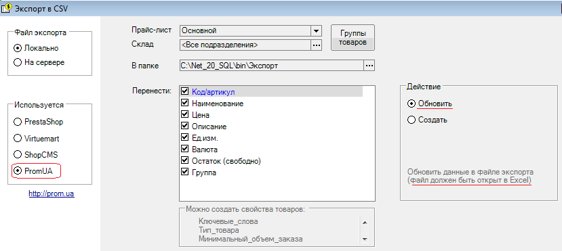Select the PromUA radio button
The width and height of the screenshot is (562, 251).
pyautogui.click(x=17, y=171)
